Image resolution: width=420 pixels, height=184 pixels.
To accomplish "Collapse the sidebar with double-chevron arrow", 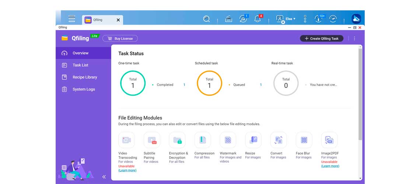I will [x=104, y=177].
